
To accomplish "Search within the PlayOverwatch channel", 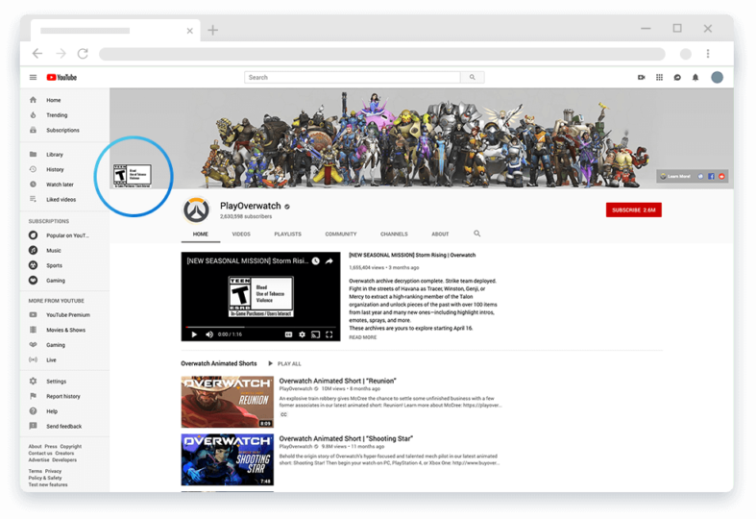I will click(476, 234).
